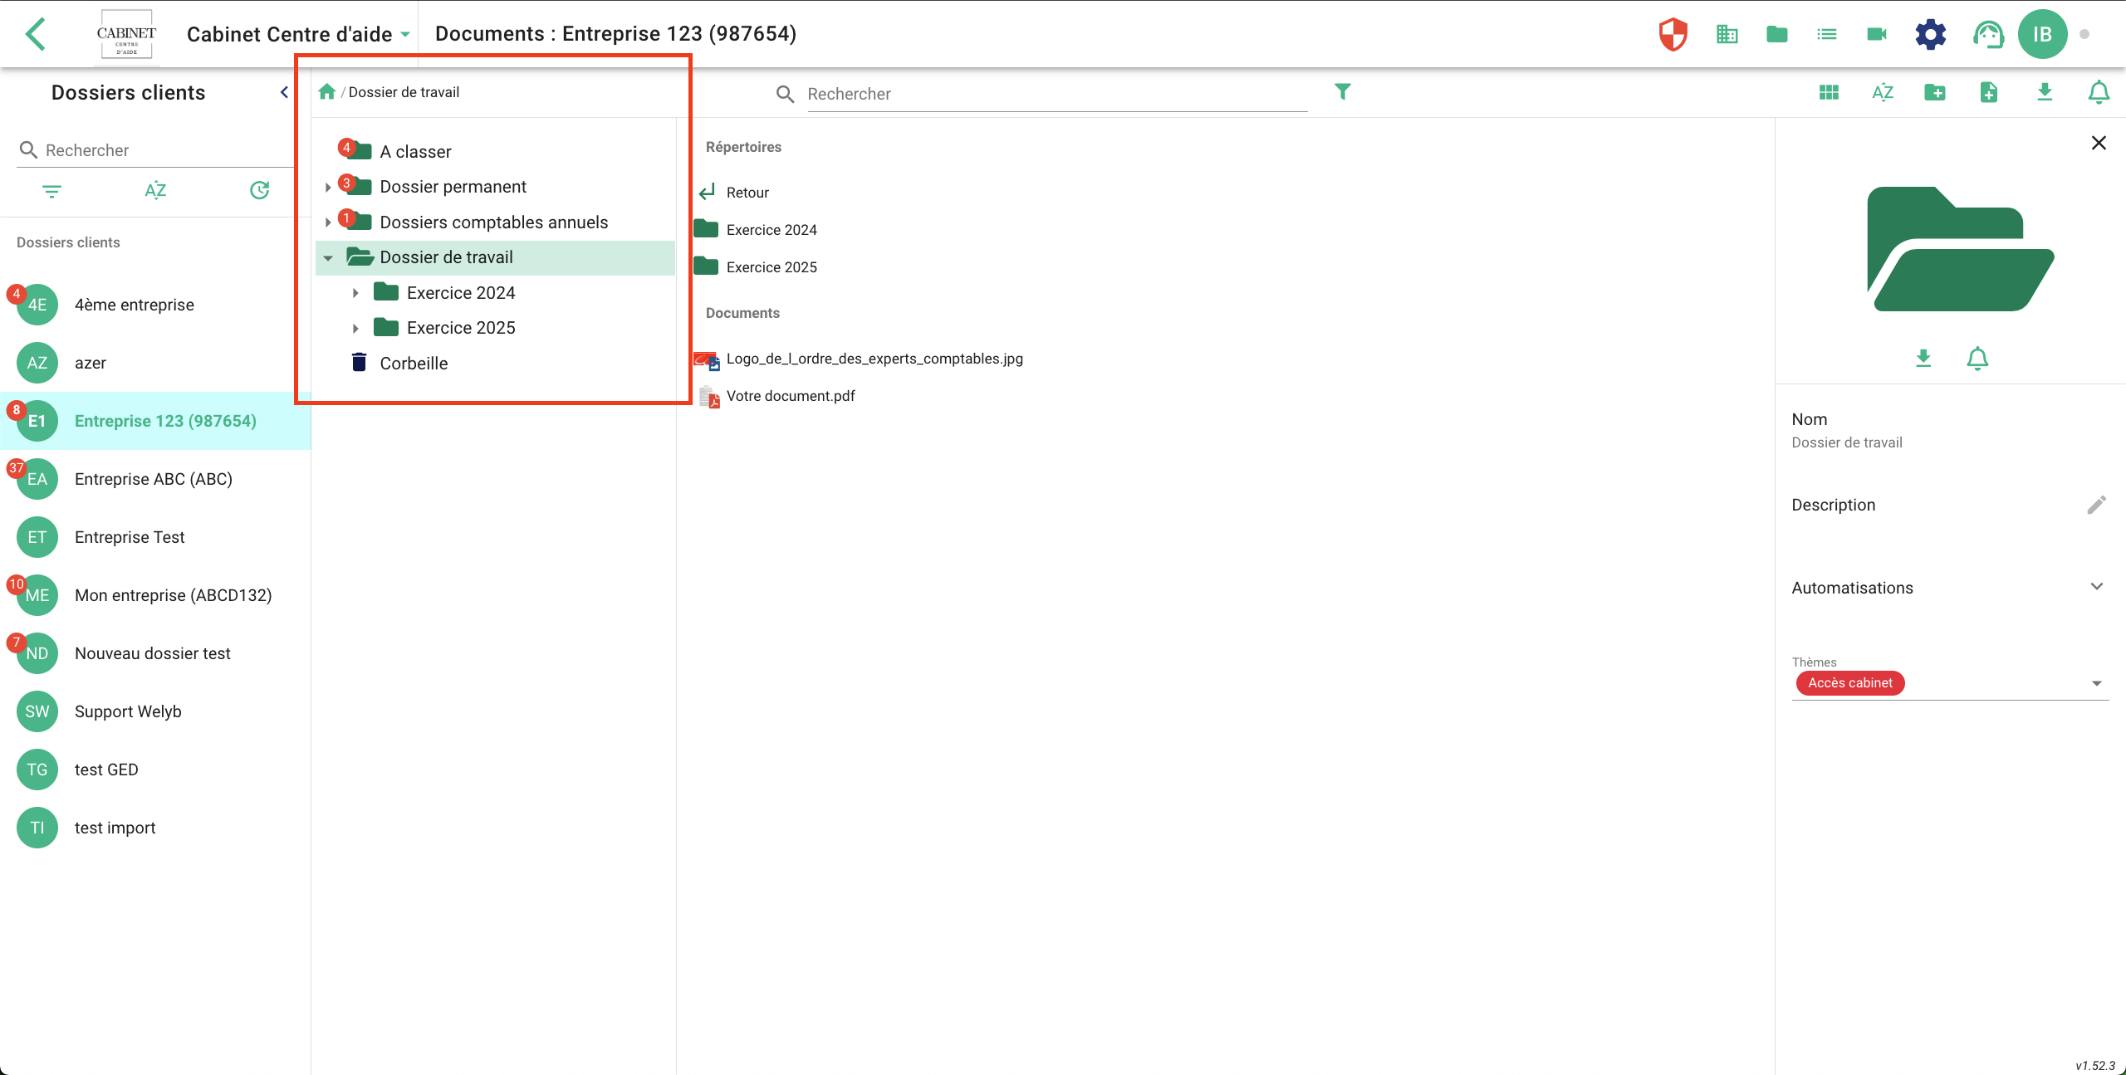Edit the Description with pencil icon

(2096, 505)
